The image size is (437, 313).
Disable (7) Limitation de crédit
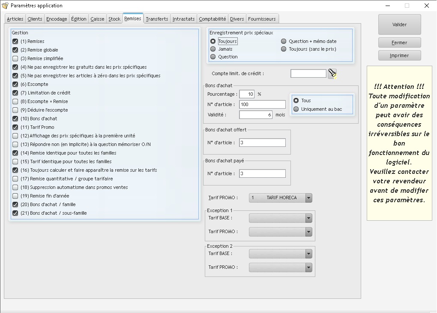coord(15,93)
